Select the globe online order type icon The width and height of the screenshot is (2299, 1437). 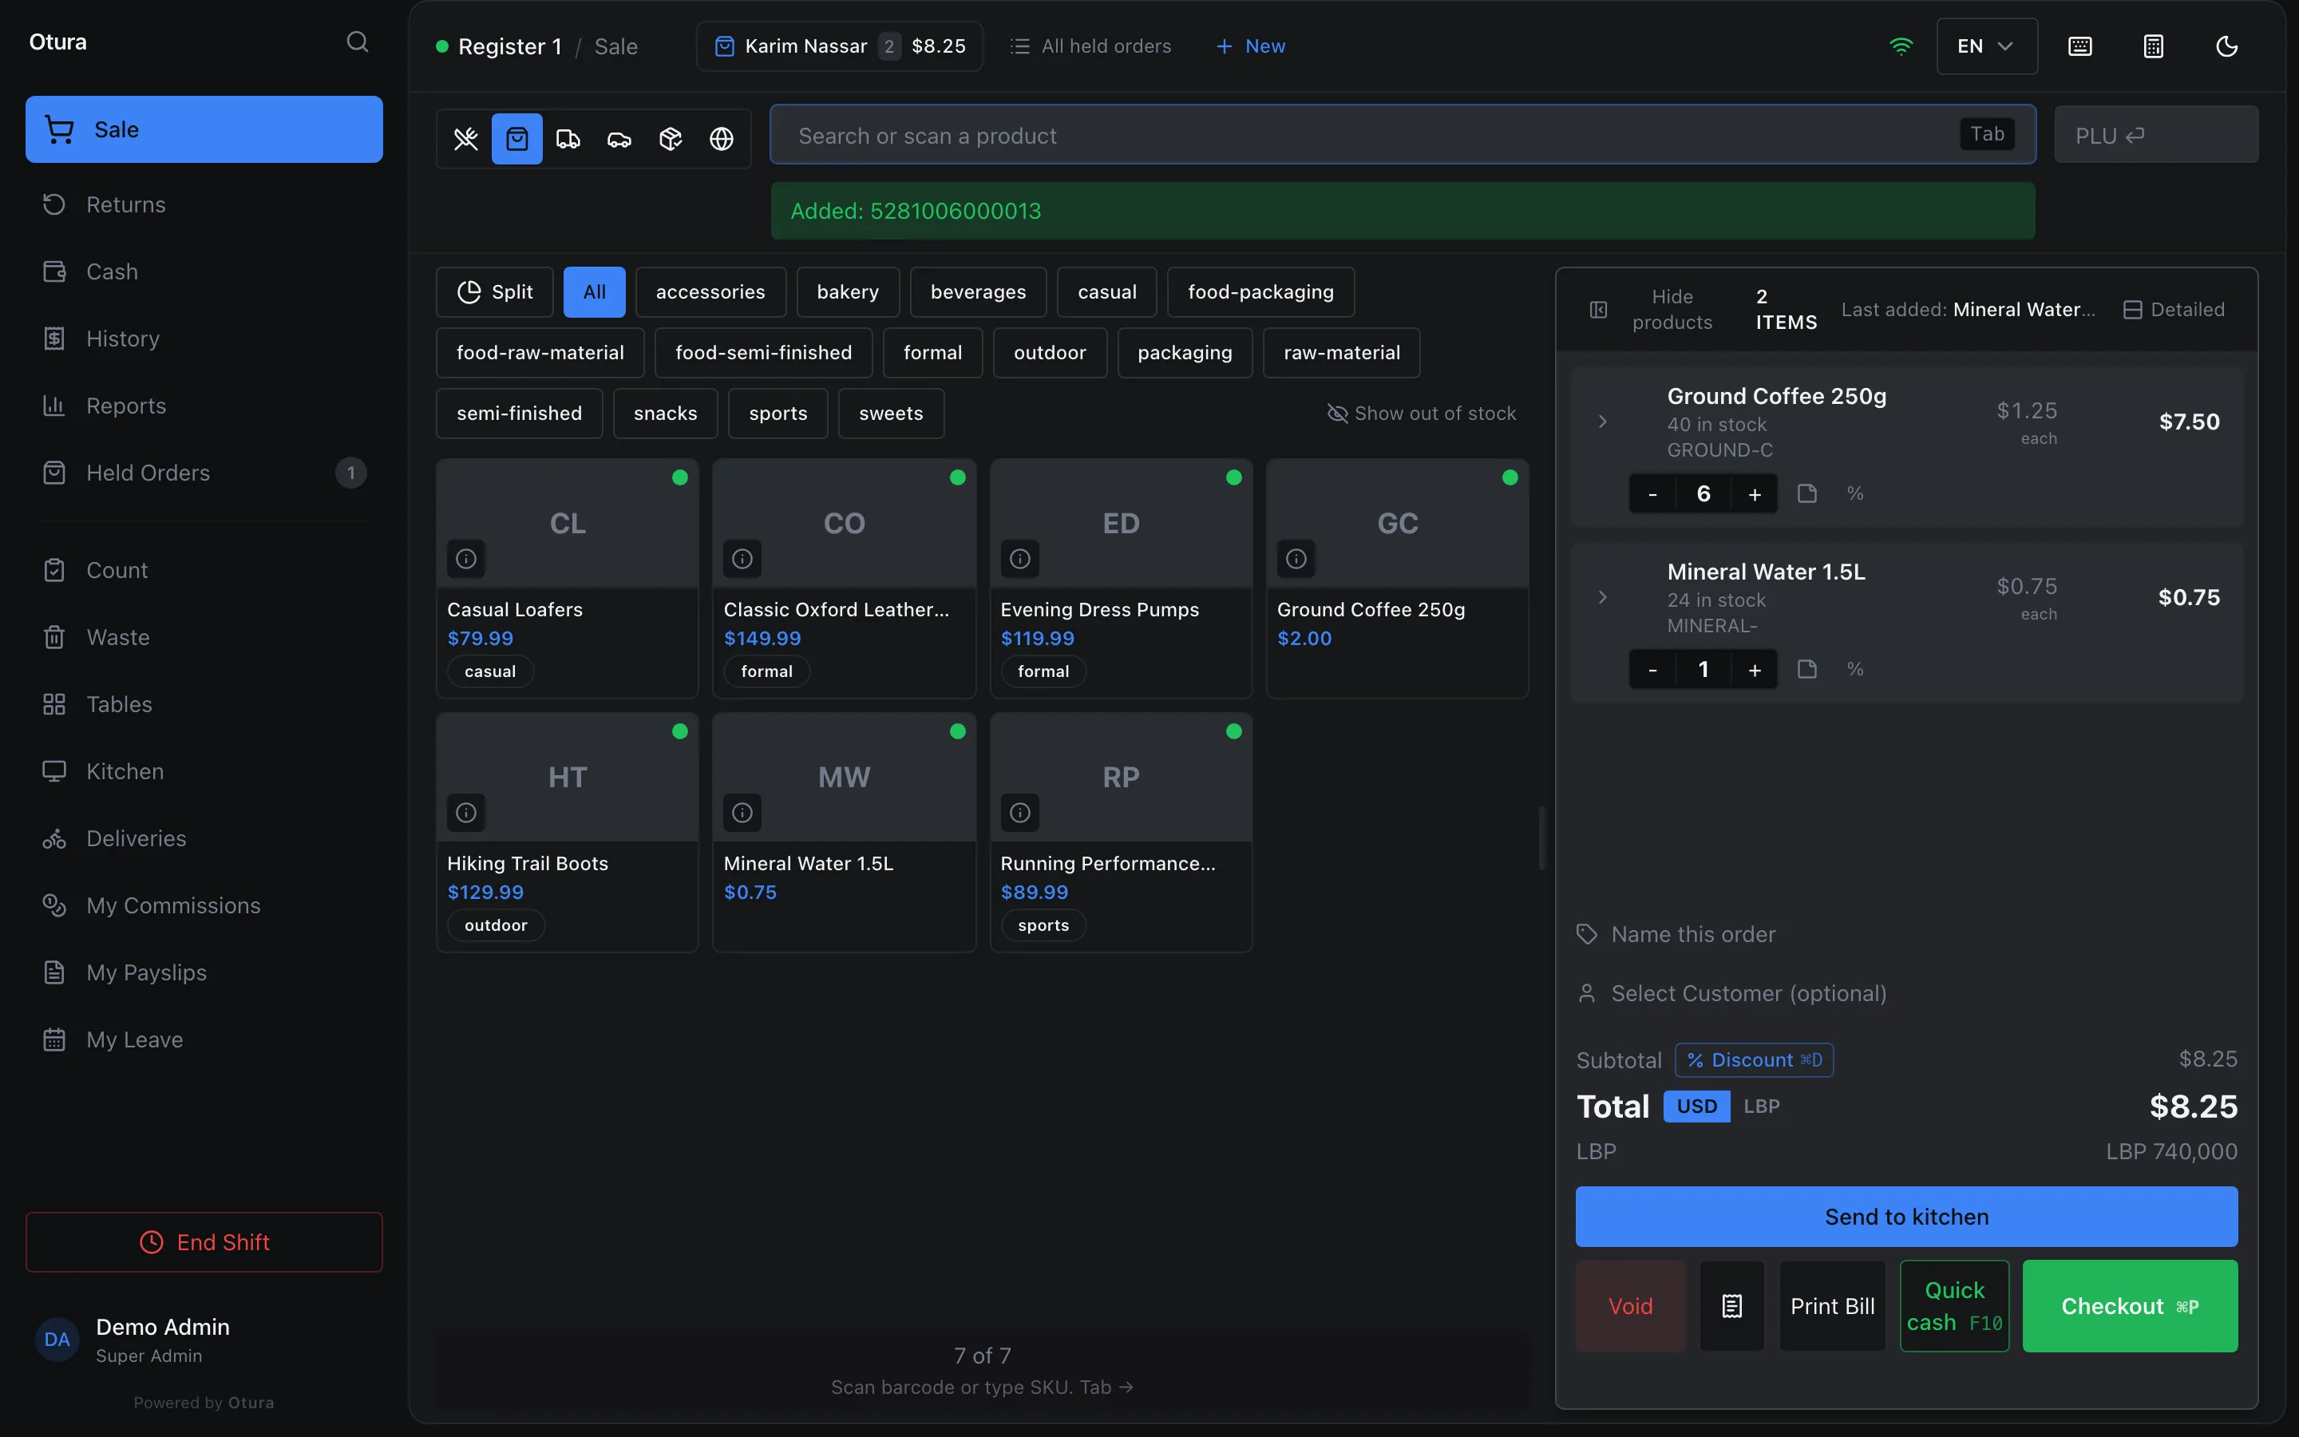[722, 139]
